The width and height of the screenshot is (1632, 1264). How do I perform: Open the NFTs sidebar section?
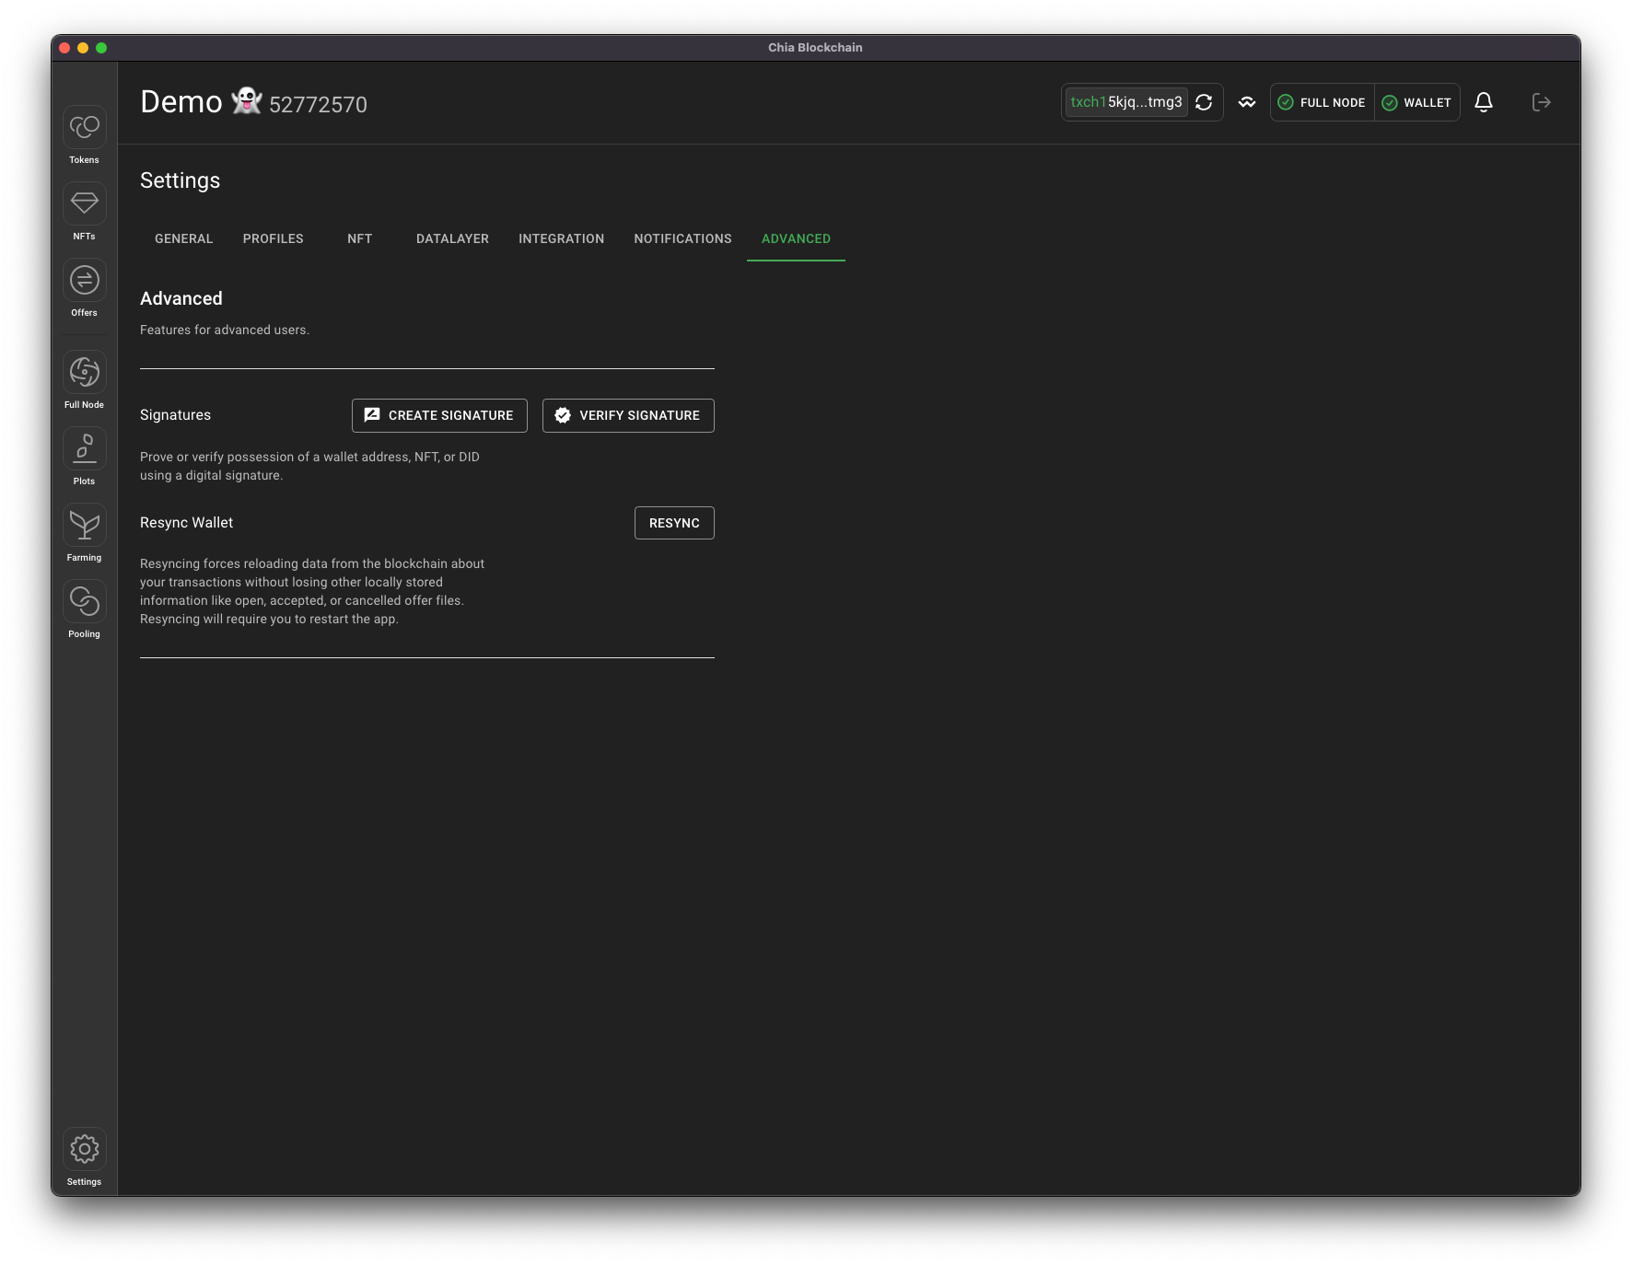(84, 212)
